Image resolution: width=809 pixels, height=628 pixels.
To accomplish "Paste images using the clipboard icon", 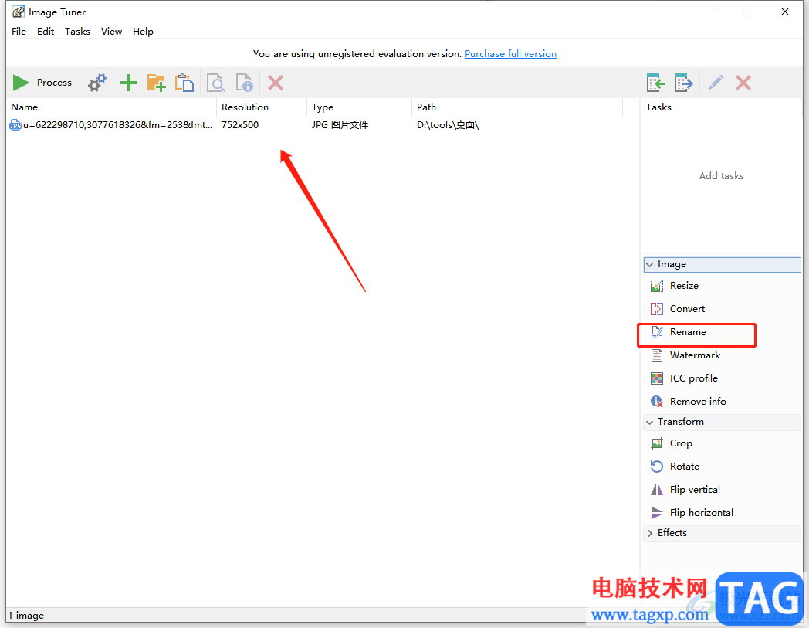I will (x=184, y=83).
